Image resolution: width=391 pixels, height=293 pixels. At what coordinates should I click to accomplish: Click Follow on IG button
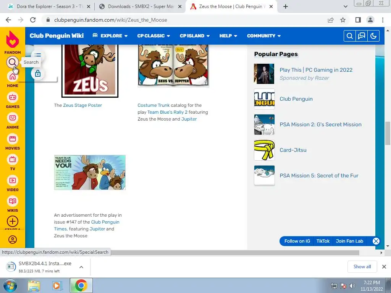(x=297, y=241)
